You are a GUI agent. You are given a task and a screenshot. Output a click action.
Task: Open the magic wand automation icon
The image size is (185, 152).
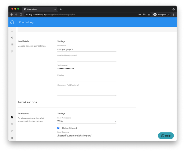point(12,51)
